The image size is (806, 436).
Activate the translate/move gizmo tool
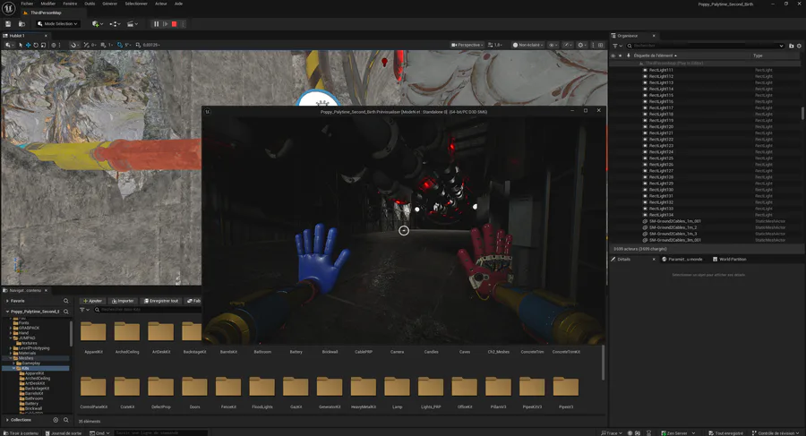29,46
